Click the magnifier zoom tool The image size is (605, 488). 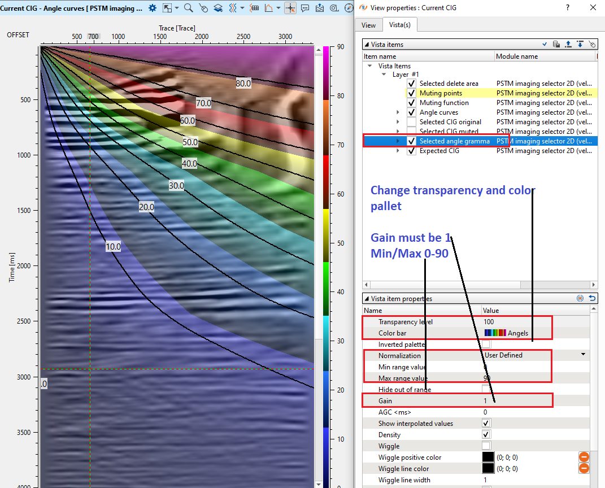coord(189,8)
